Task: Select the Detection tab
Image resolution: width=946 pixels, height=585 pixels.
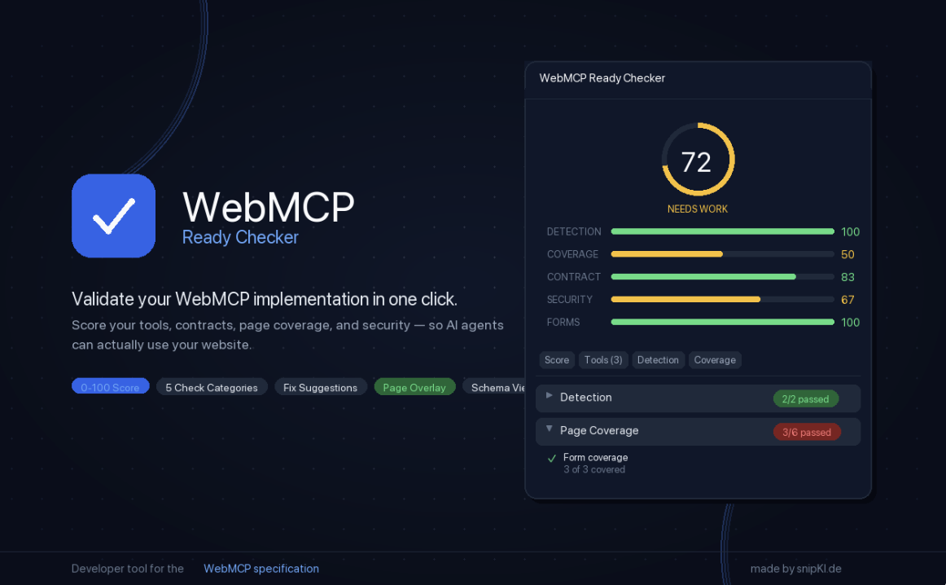Action: pos(658,360)
